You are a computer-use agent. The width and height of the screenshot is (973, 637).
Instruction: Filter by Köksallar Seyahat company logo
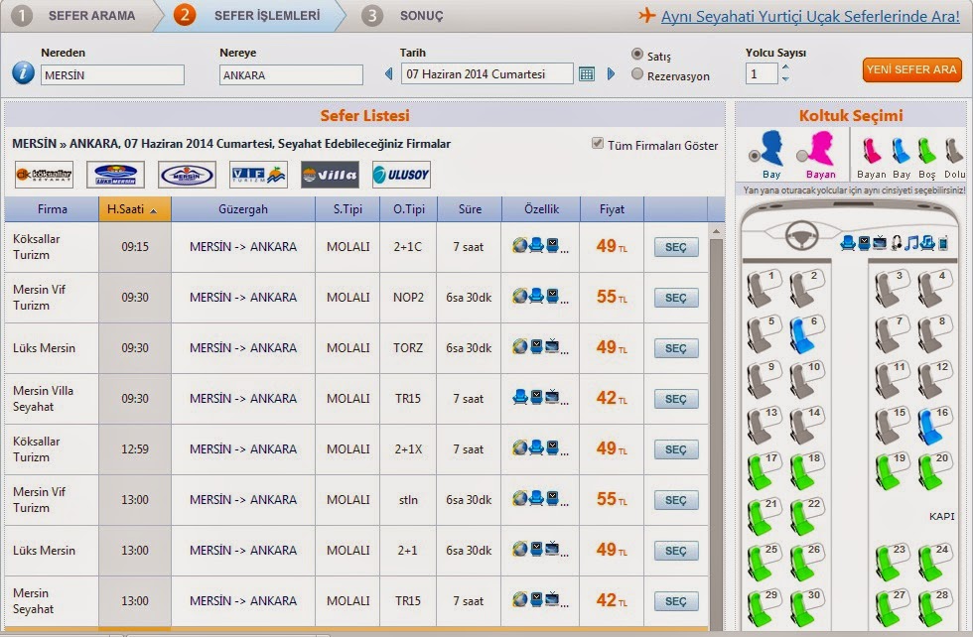(x=44, y=175)
